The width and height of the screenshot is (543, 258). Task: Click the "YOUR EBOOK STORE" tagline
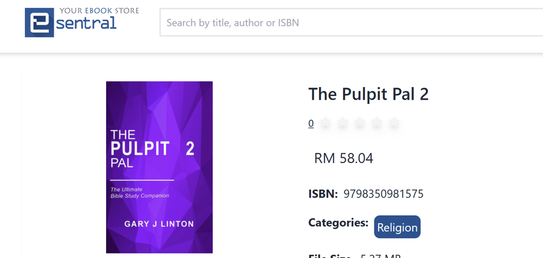tap(99, 10)
